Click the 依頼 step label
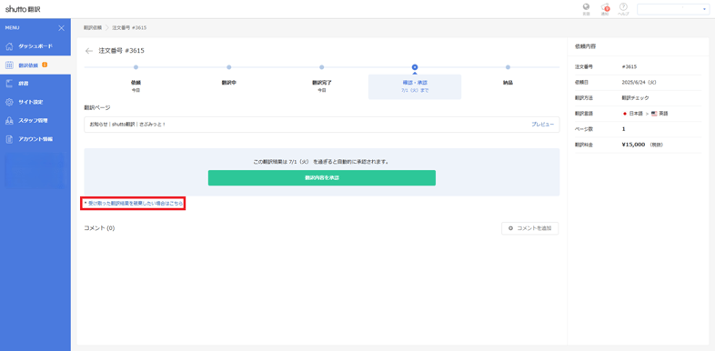The width and height of the screenshot is (715, 351). (x=136, y=83)
